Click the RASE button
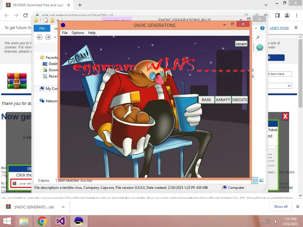The image size is (303, 227). 206,100
